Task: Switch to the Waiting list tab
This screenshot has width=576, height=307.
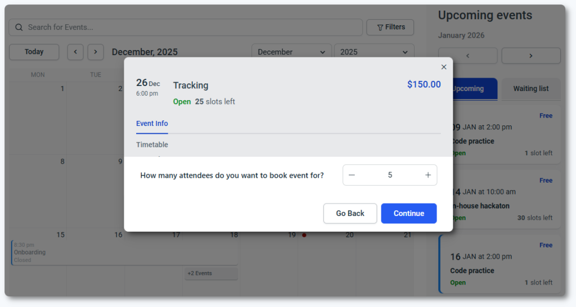Action: point(530,89)
